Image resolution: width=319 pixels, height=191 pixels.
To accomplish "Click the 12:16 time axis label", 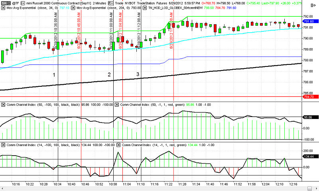I will (293, 184).
